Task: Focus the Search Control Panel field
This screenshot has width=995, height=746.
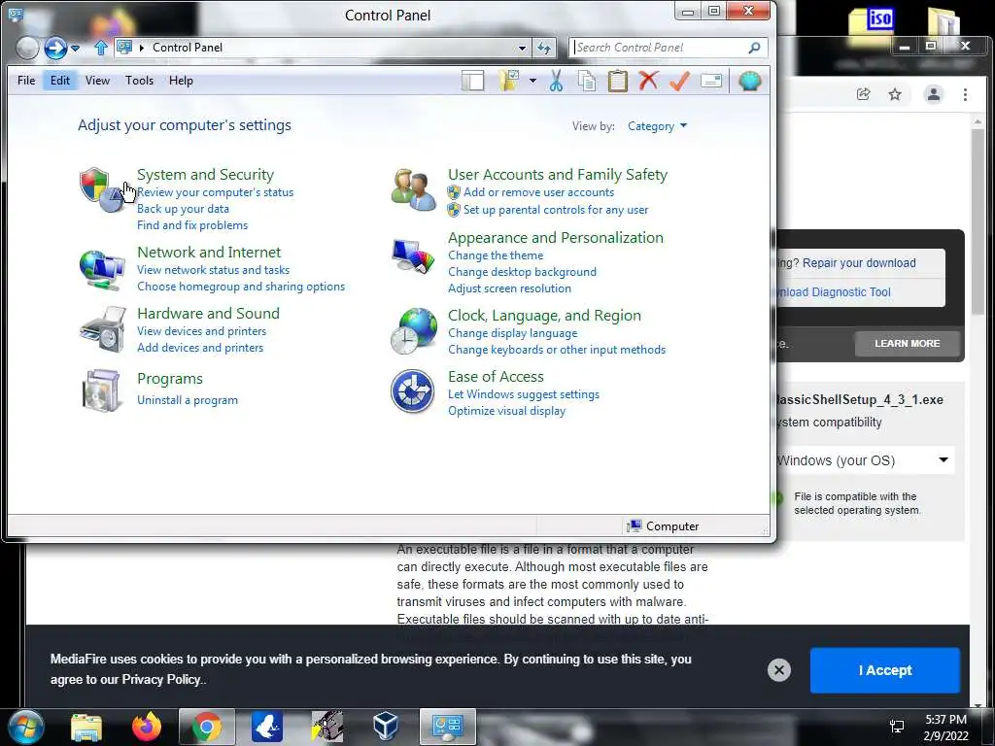Action: (x=660, y=48)
